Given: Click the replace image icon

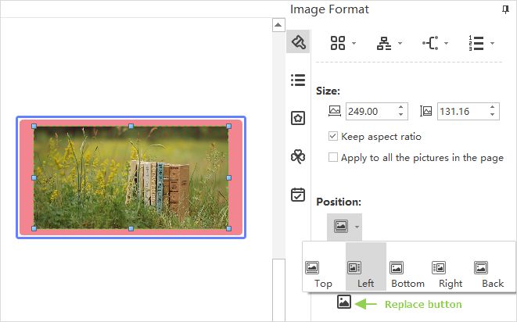Looking at the screenshot, I should point(344,302).
